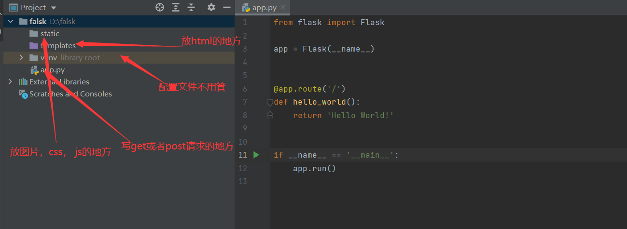Select the templates folder
The image size is (627, 229).
(58, 46)
